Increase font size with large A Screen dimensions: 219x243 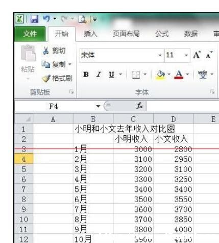pos(197,55)
